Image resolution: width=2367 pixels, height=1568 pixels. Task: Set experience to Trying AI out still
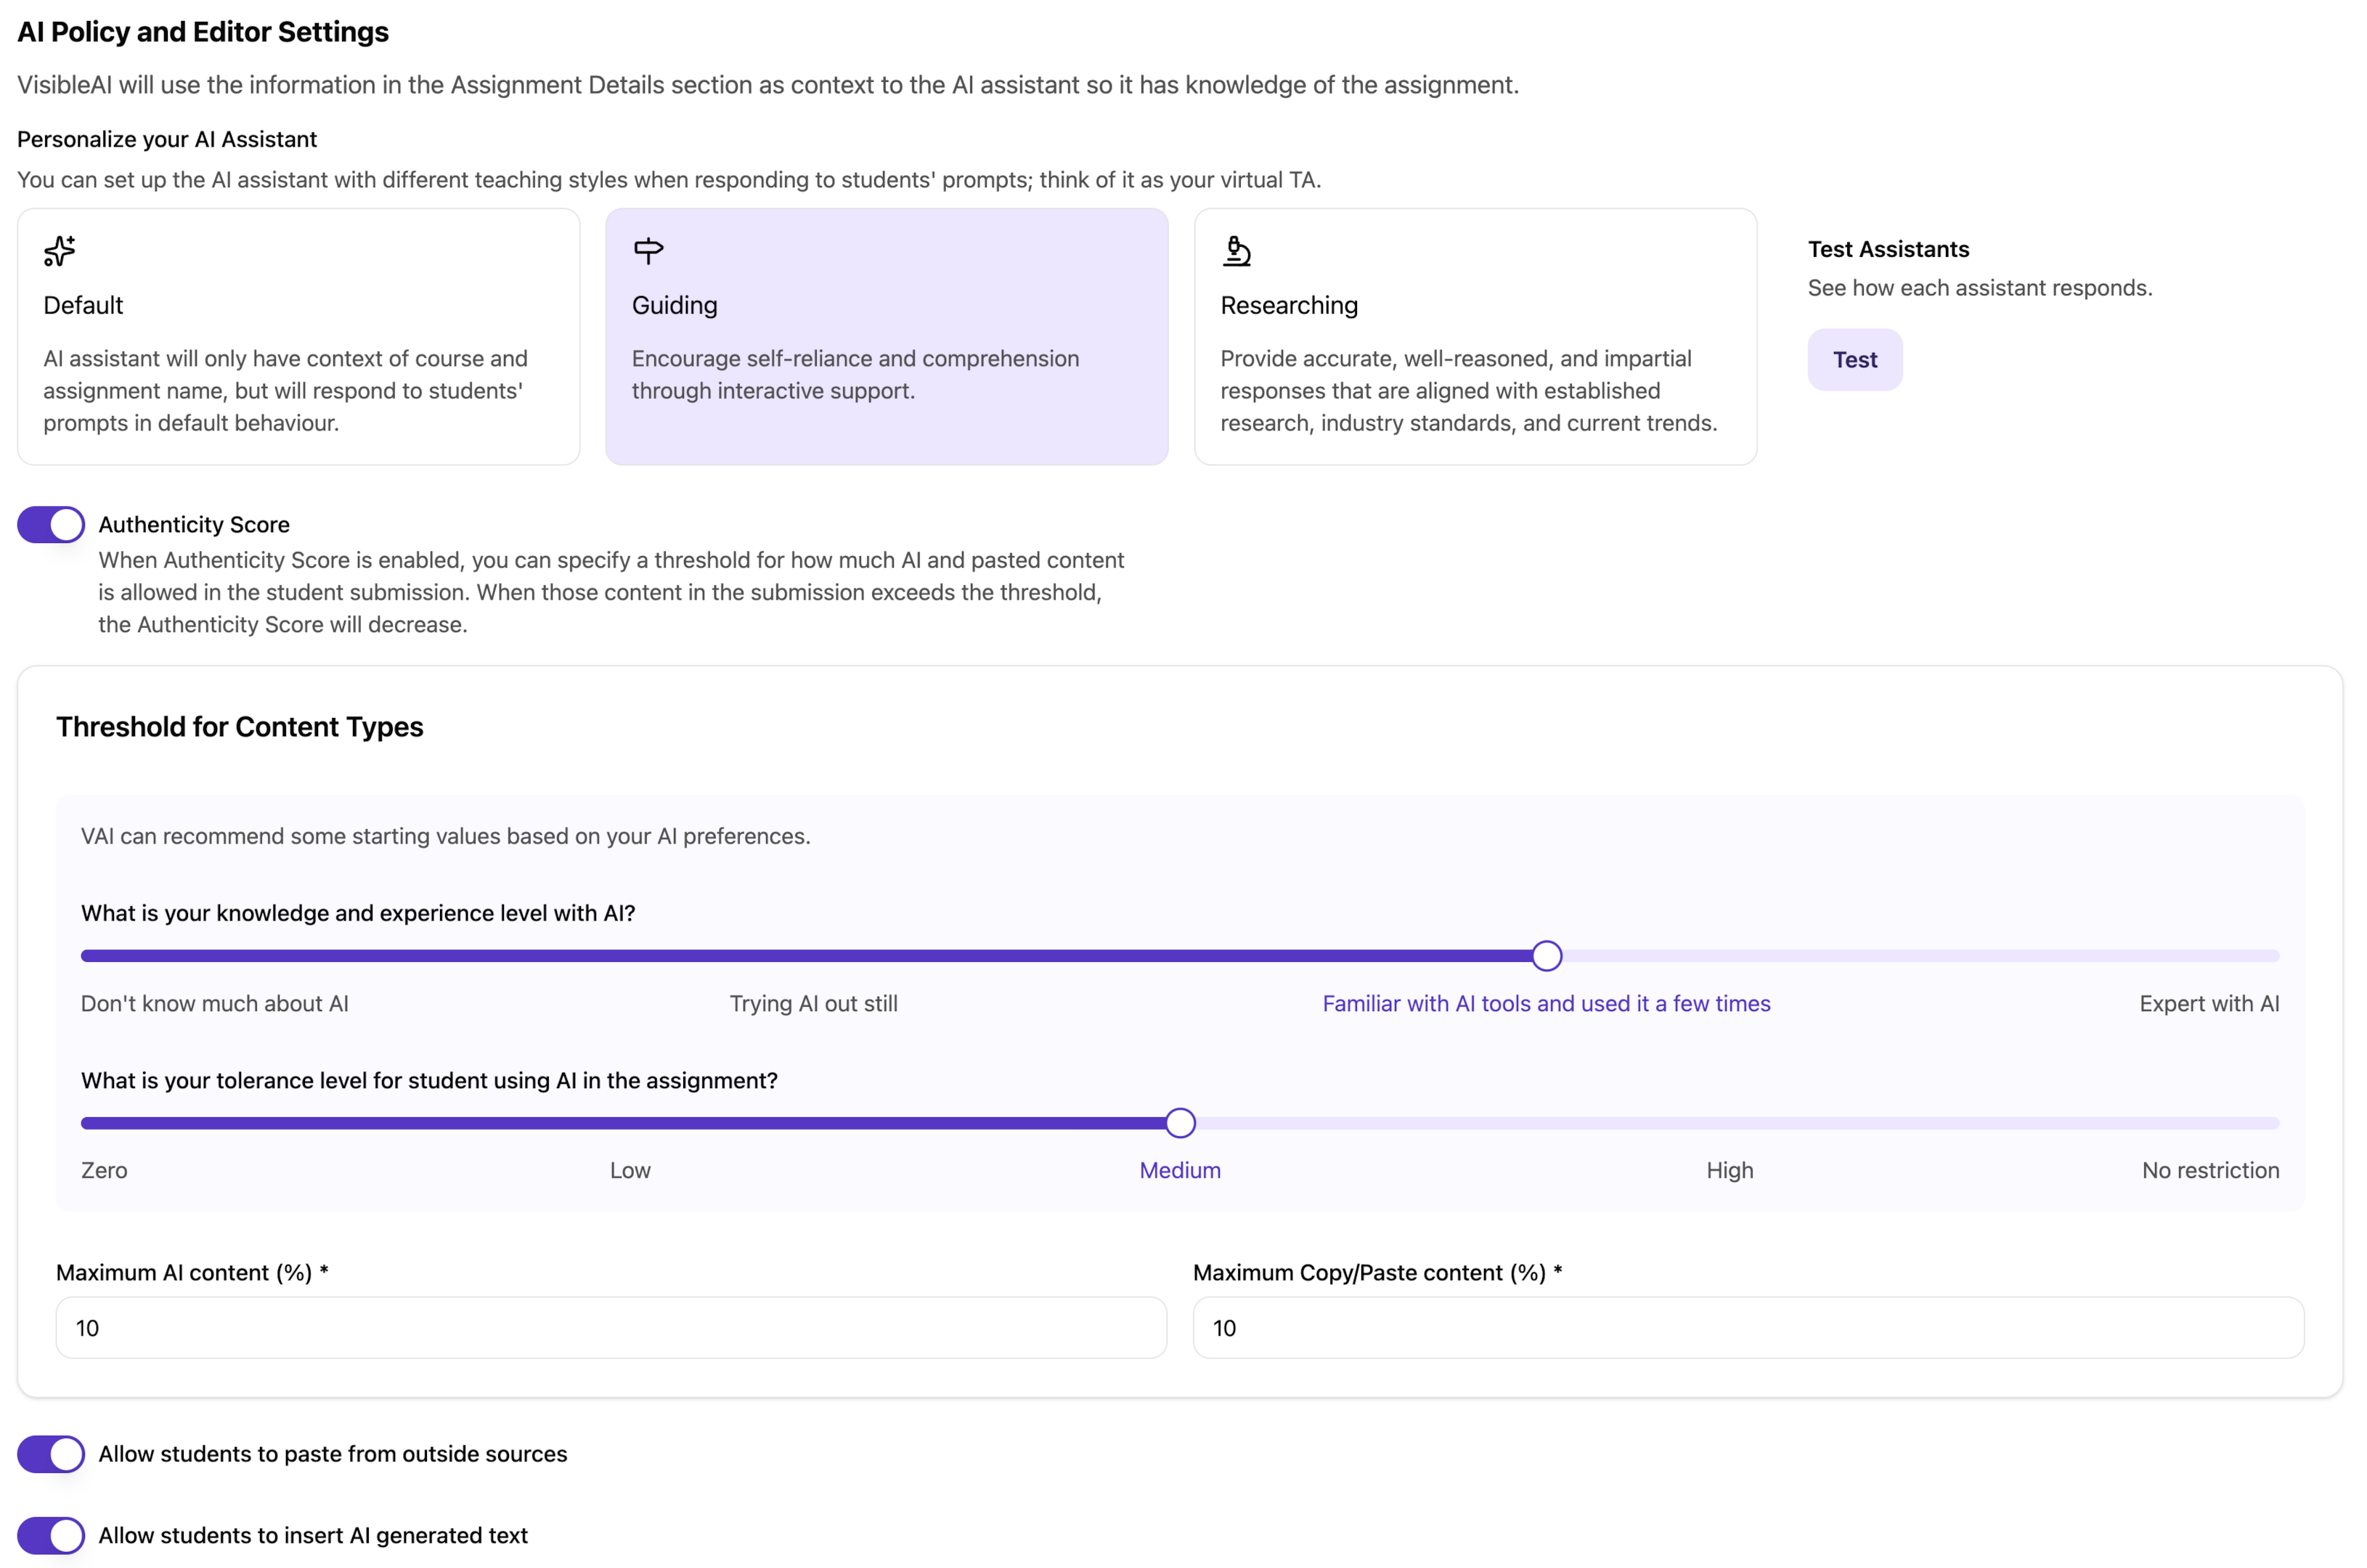813,1003
